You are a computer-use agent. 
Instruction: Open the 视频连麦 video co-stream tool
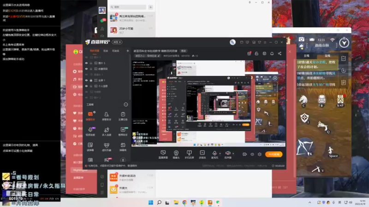pyautogui.click(x=90, y=132)
